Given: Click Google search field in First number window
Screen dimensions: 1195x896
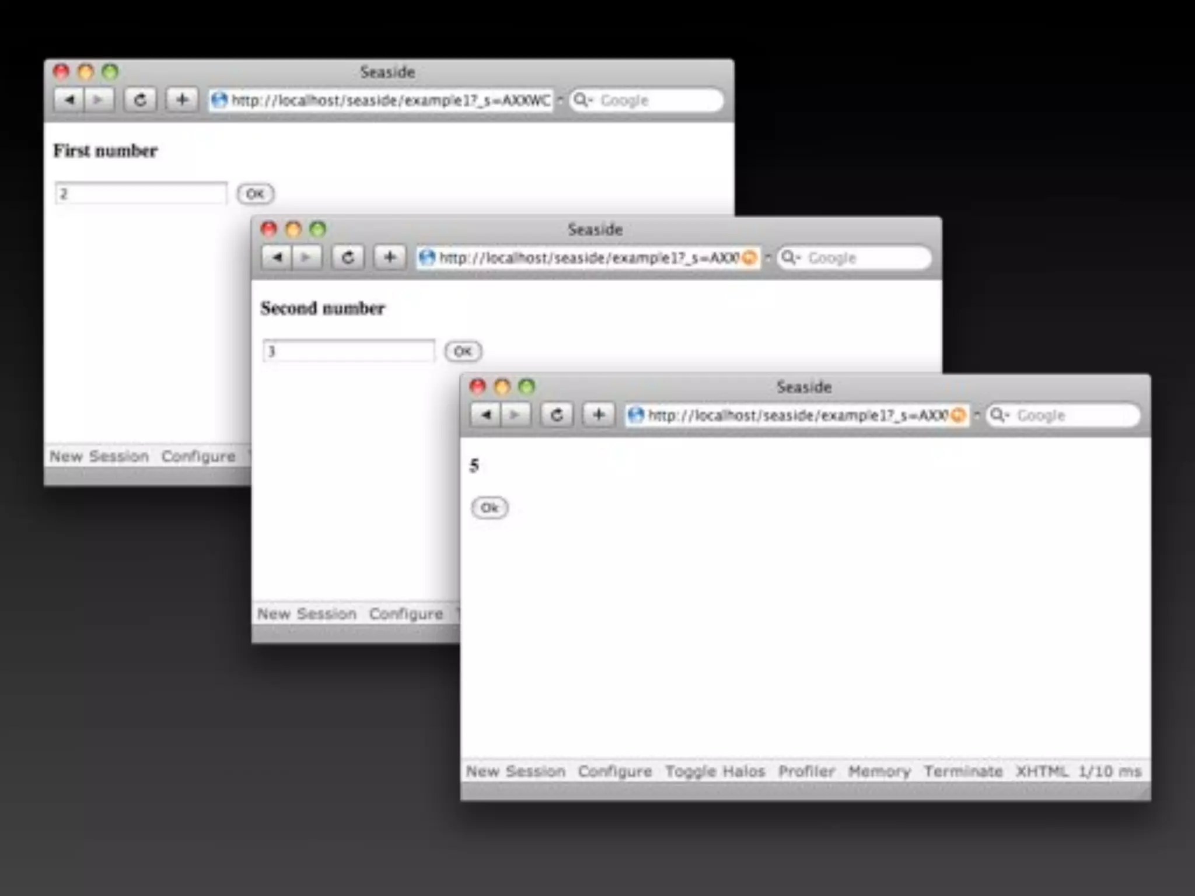Looking at the screenshot, I should tap(647, 100).
